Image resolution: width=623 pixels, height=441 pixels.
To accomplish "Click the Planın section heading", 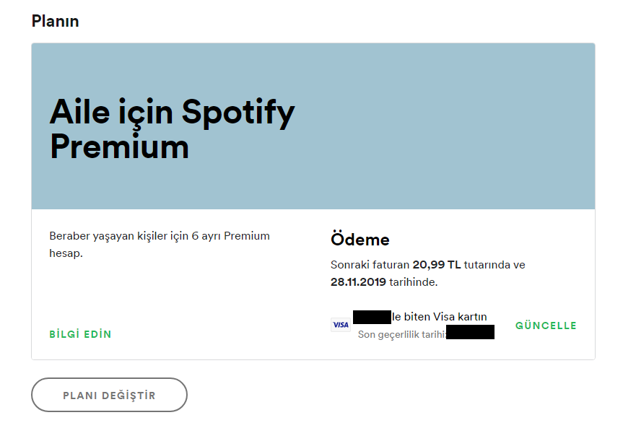I will (55, 21).
